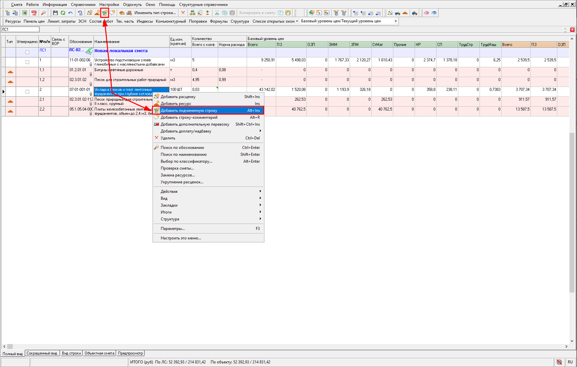
Task: Open the price level dropdown
Action: coord(396,21)
